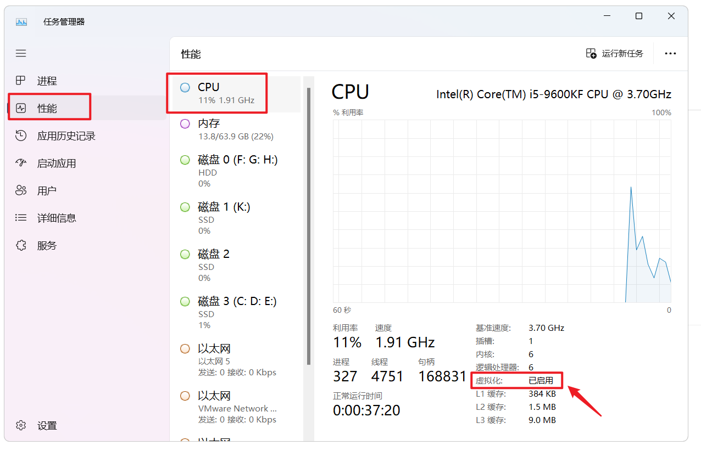Switch to 详细信息 (Details) page
Viewport: 701px width, 451px height.
coord(86,218)
